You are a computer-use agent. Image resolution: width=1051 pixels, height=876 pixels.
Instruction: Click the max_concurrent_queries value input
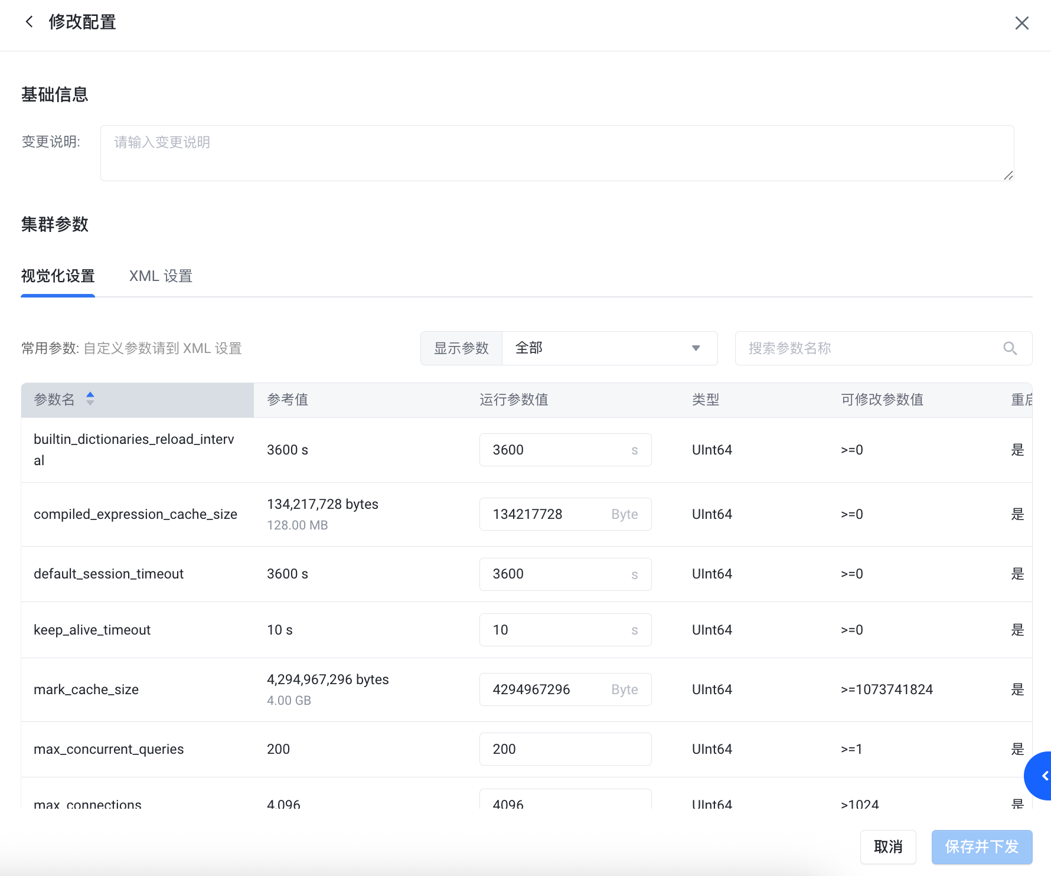point(564,749)
